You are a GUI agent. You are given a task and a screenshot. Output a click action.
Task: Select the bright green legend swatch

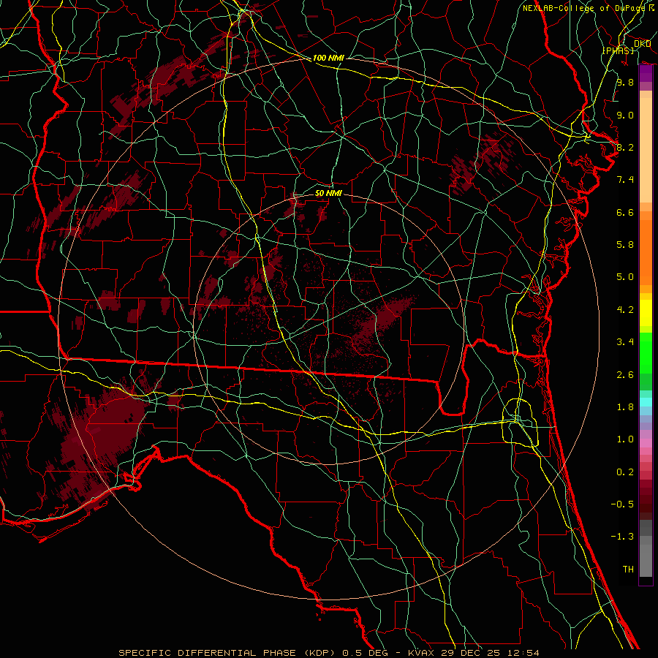[646, 352]
